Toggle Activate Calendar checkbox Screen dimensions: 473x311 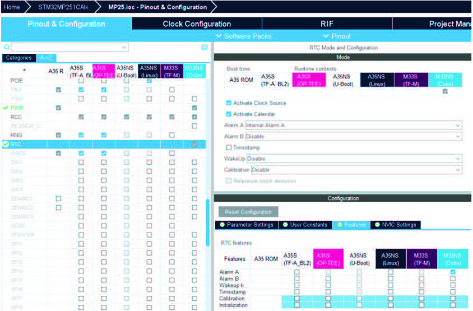pyautogui.click(x=229, y=114)
